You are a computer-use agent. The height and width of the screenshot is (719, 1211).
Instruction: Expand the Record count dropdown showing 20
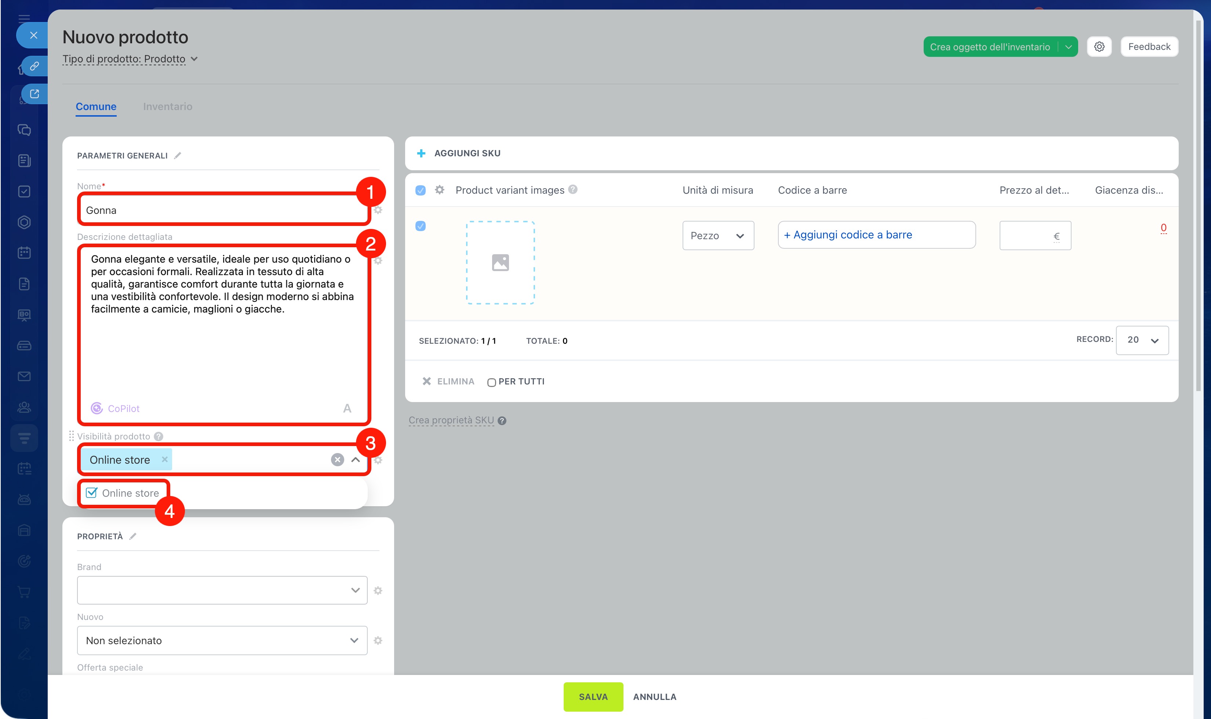(x=1142, y=340)
